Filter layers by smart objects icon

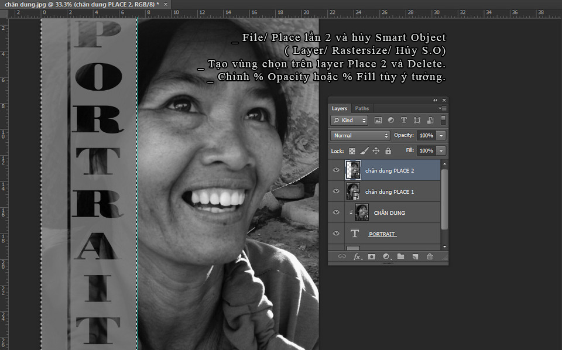click(430, 121)
